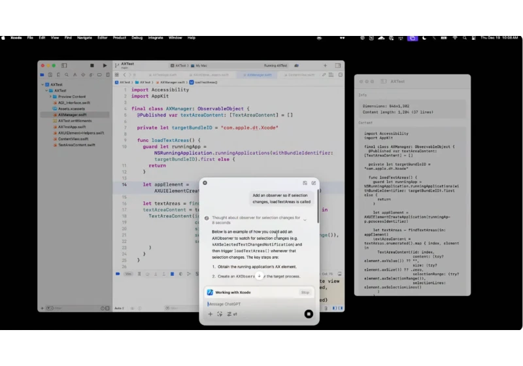Collapse the AXTest project root
This screenshot has width=523, height=366.
point(42,85)
